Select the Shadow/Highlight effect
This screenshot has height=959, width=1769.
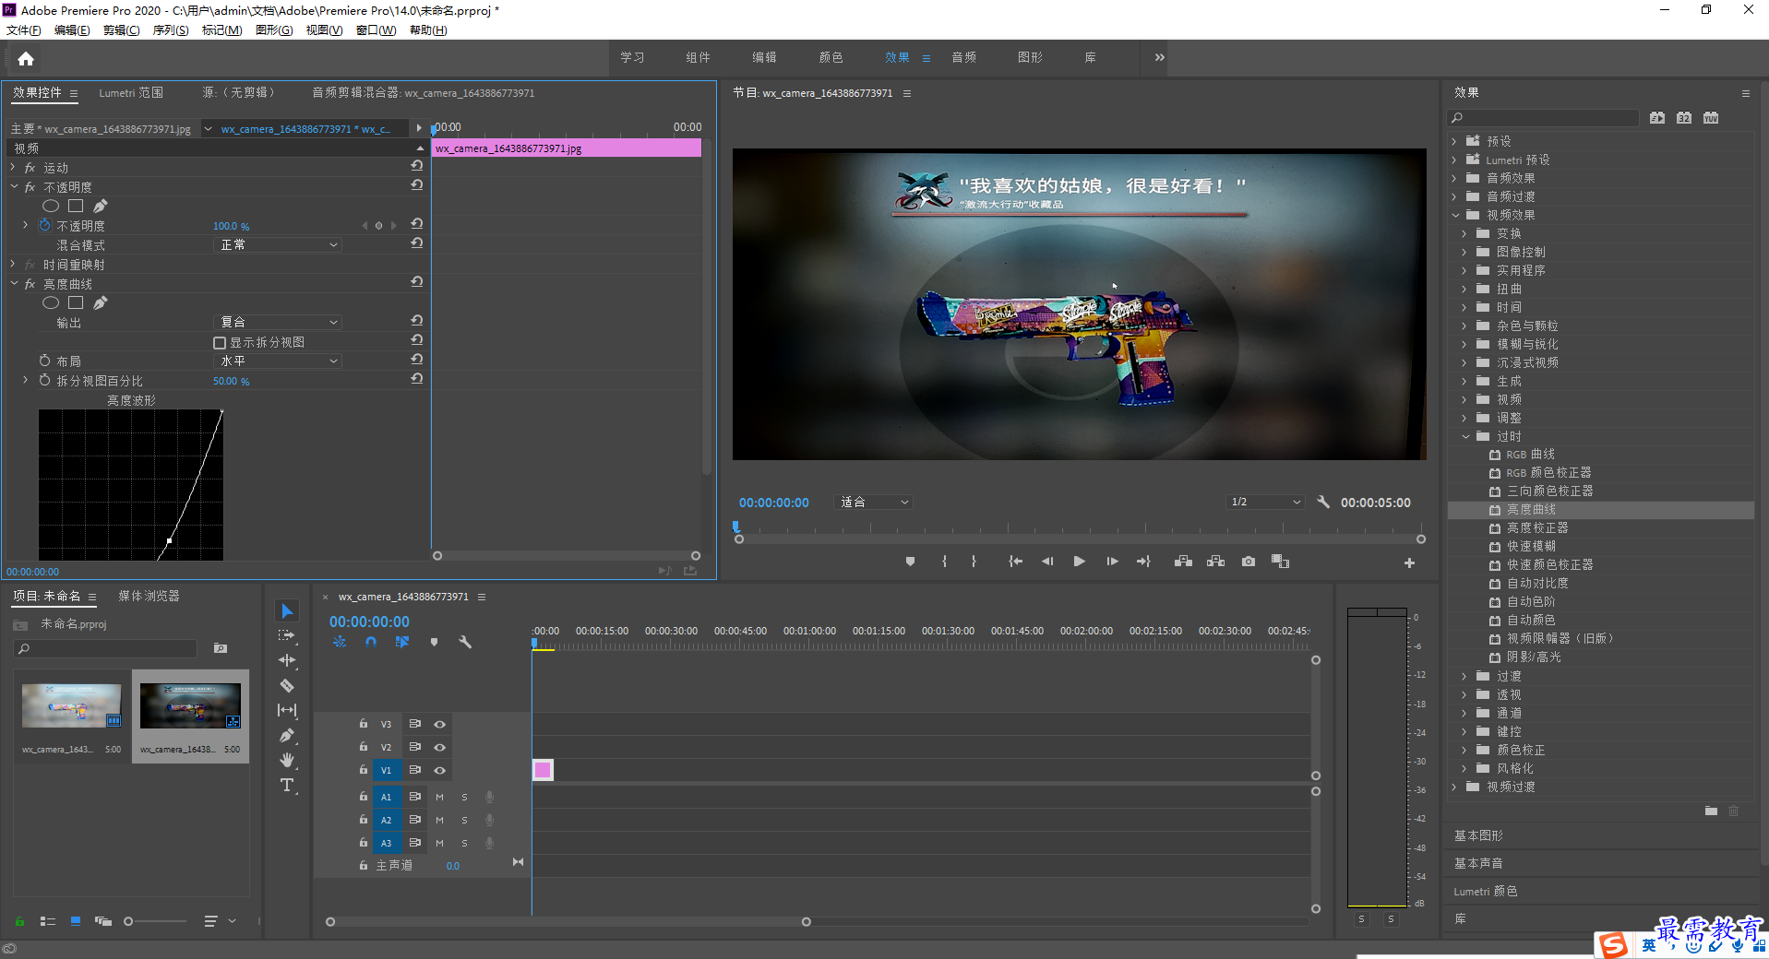1534,657
